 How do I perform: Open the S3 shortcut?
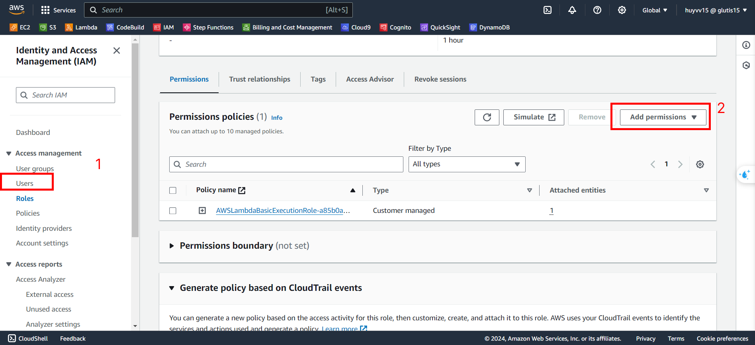pos(48,27)
